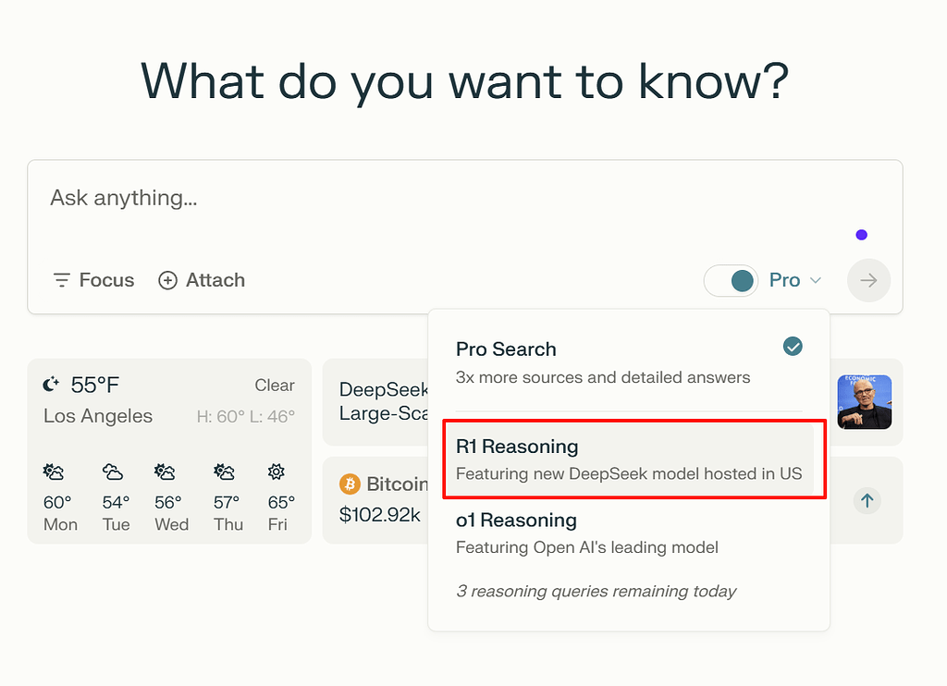Open the Focus filter options
This screenshot has width=947, height=686.
93,280
